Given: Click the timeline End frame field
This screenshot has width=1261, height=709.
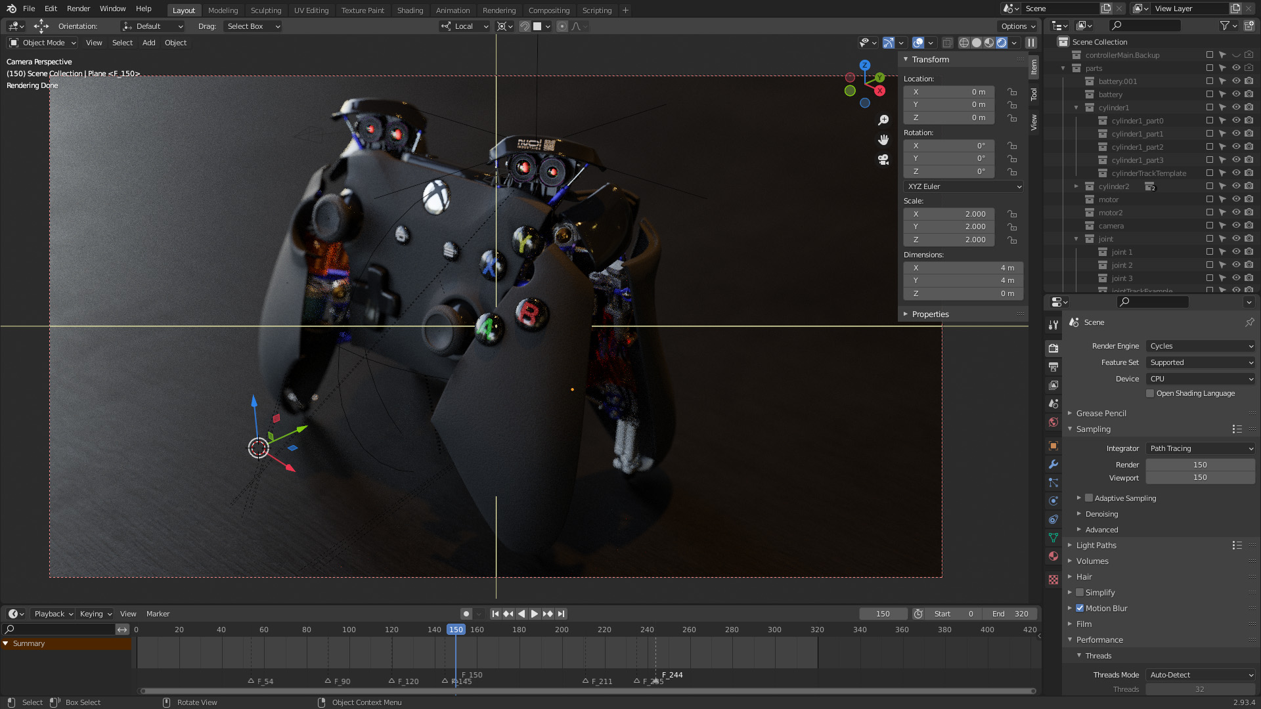Looking at the screenshot, I should point(1010,614).
